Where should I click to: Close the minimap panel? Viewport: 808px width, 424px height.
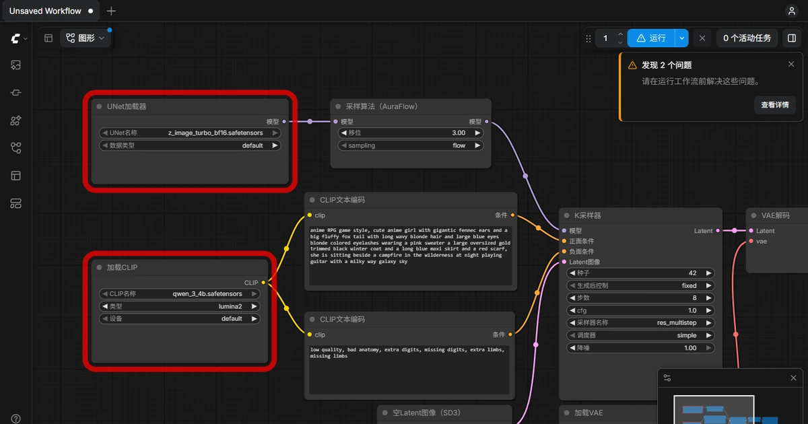(x=794, y=378)
